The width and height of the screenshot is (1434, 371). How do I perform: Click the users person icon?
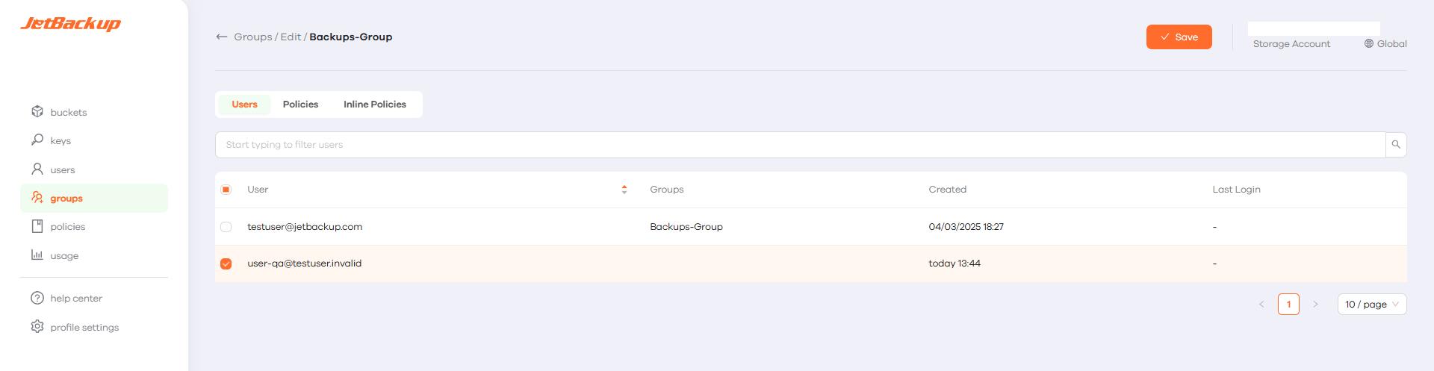click(37, 169)
